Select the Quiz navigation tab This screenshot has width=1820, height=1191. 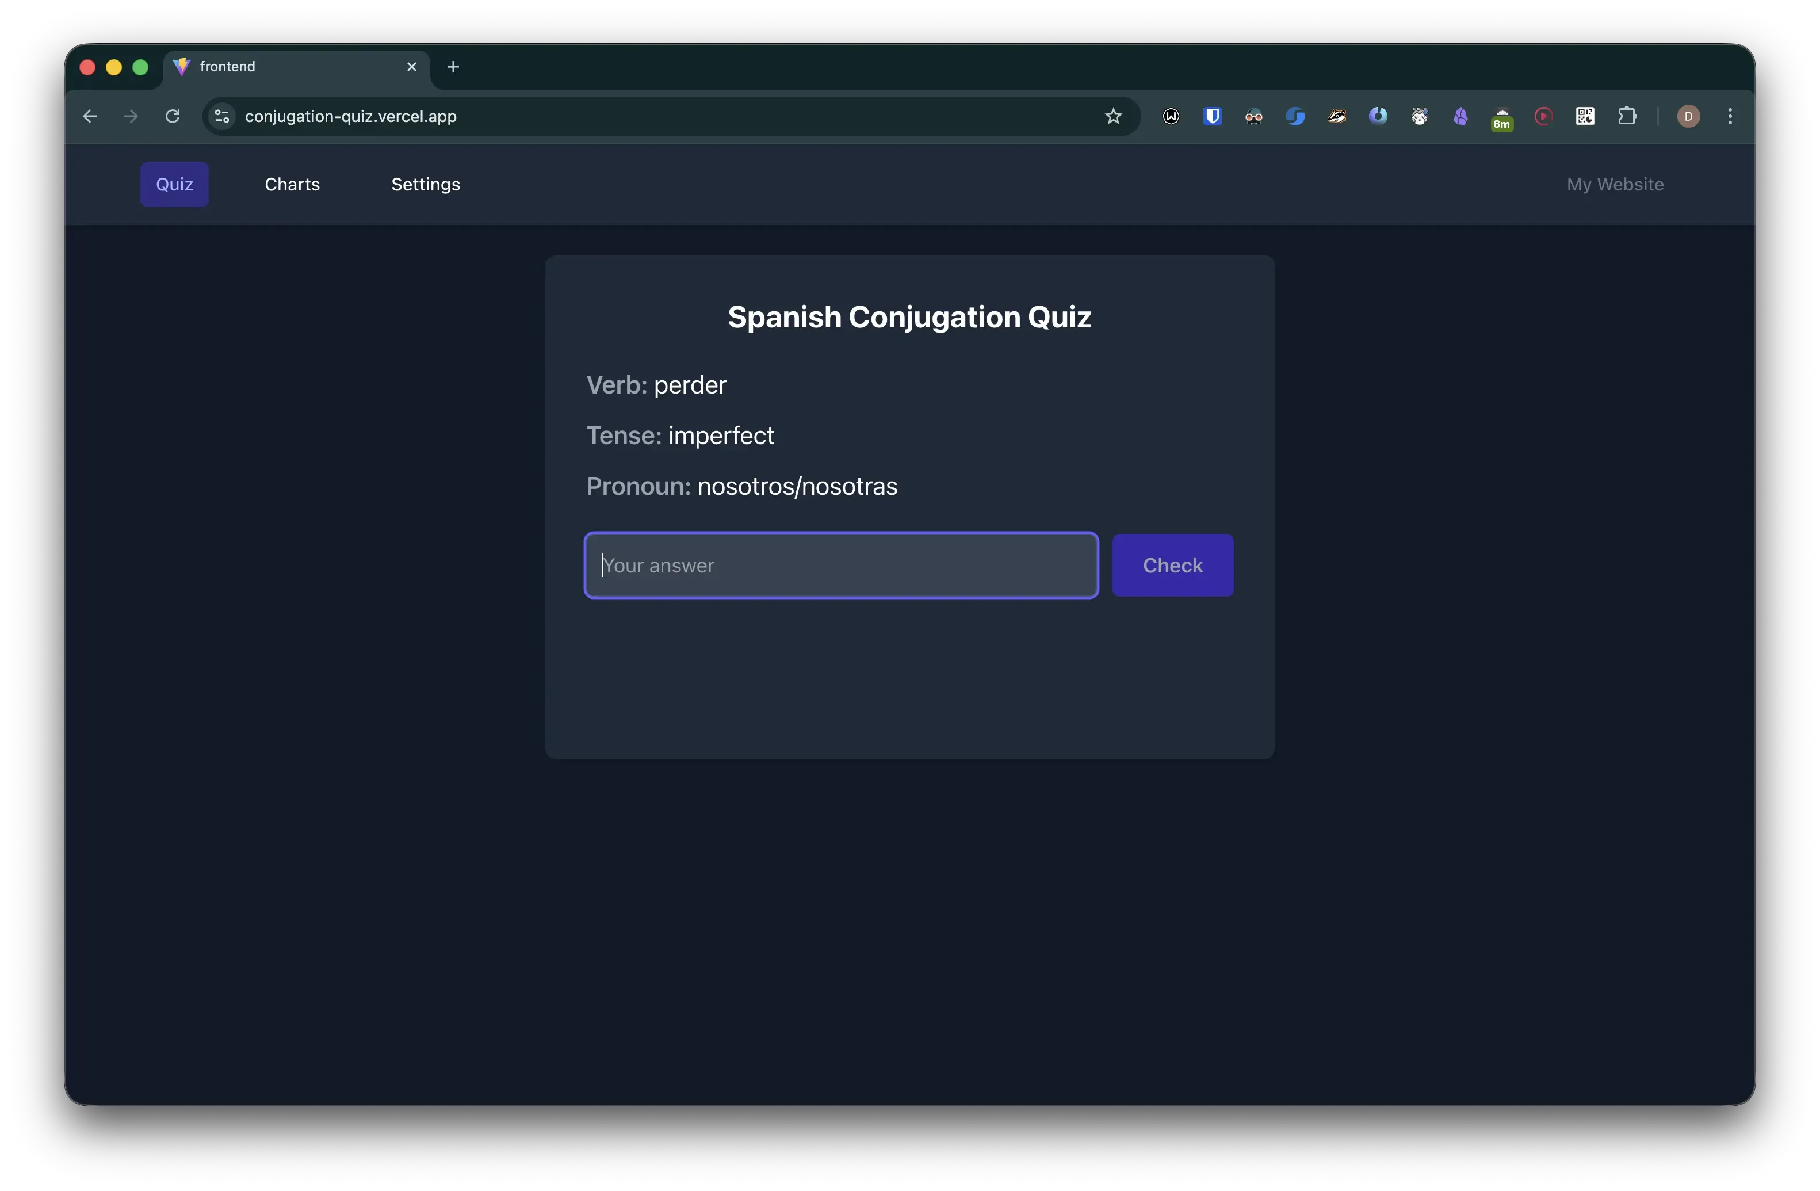174,184
